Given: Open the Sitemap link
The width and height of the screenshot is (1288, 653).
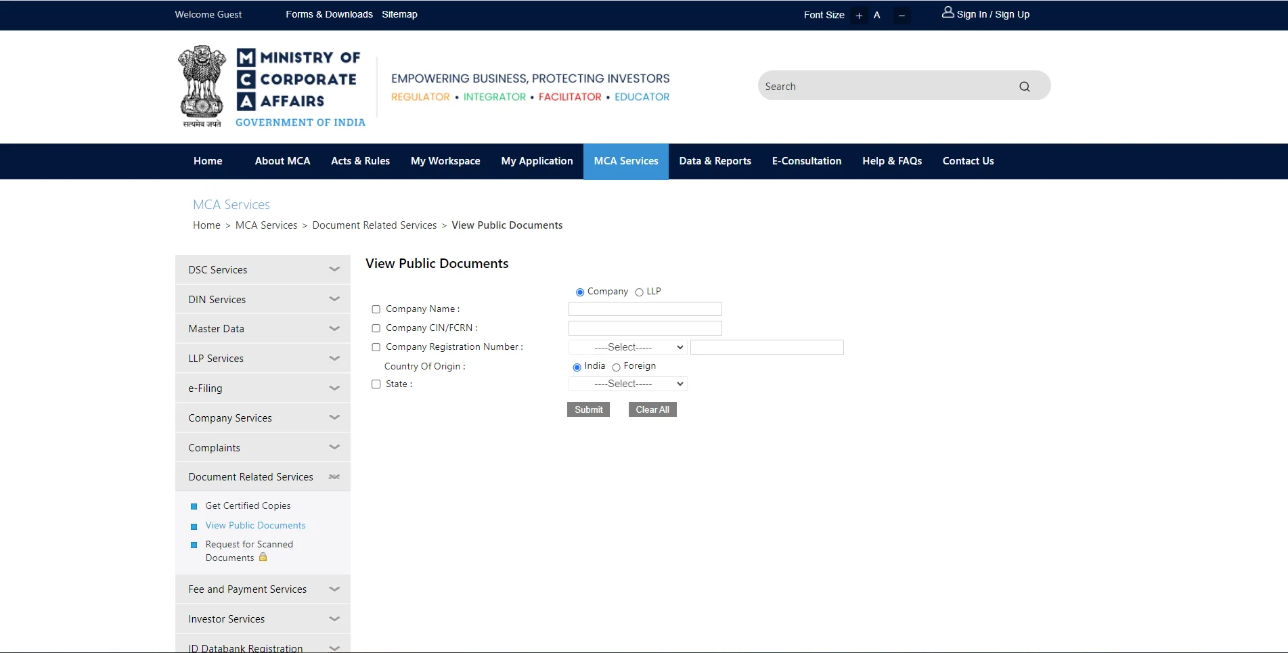Looking at the screenshot, I should coord(399,14).
